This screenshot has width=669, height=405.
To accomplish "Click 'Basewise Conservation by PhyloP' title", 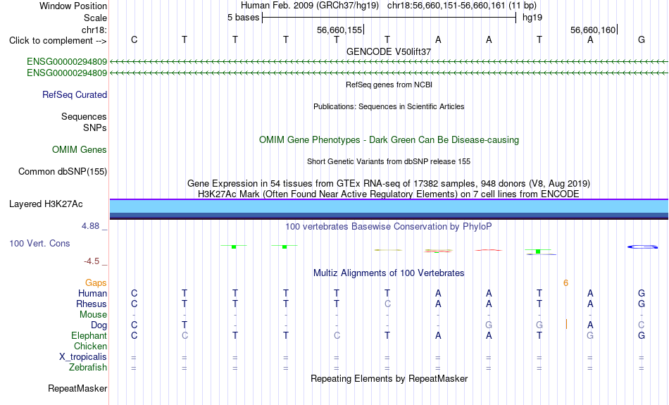I will pos(389,227).
